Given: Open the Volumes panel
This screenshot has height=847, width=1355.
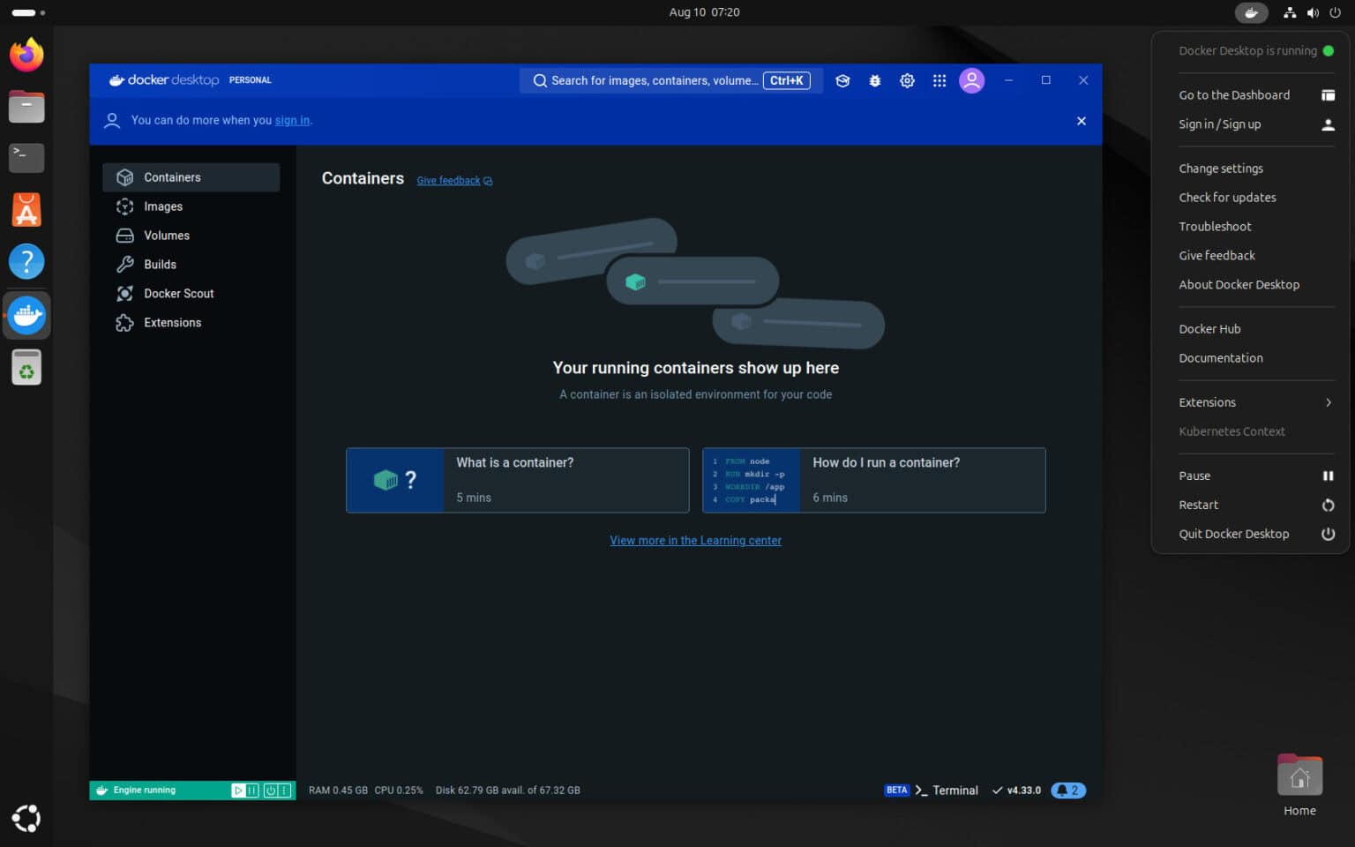Looking at the screenshot, I should click(x=166, y=235).
